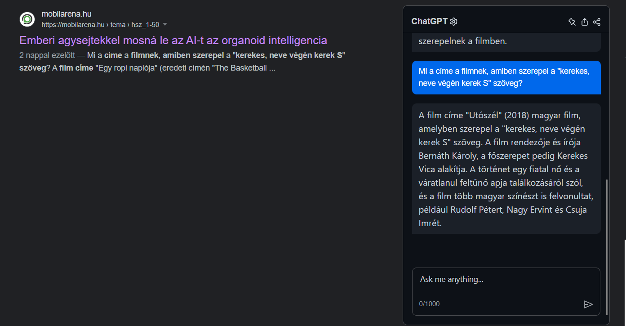Open the "Emberi agysejtekkel mosná le" result
The height and width of the screenshot is (326, 626).
(173, 40)
